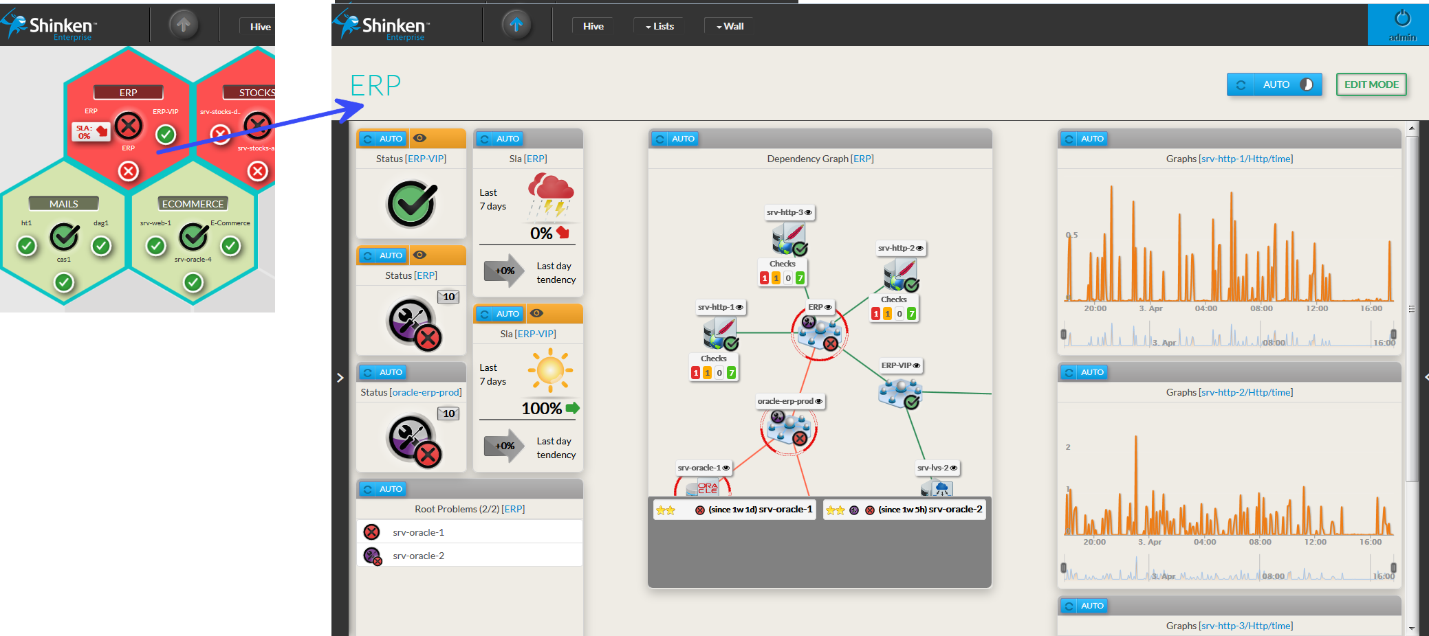Open the Lists dropdown menu
This screenshot has width=1429, height=636.
coord(659,26)
